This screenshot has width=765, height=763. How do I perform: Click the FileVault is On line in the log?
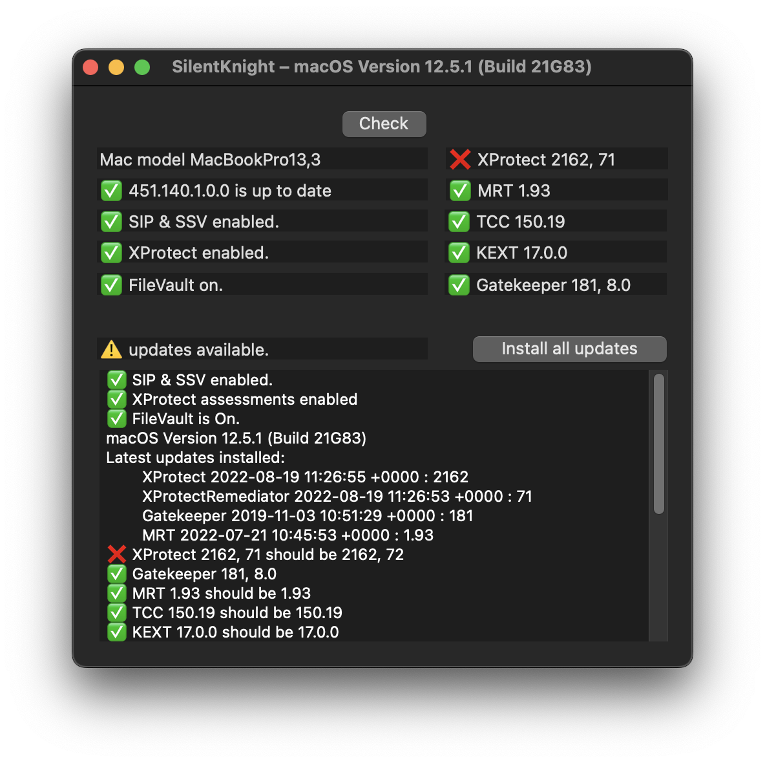pyautogui.click(x=185, y=418)
